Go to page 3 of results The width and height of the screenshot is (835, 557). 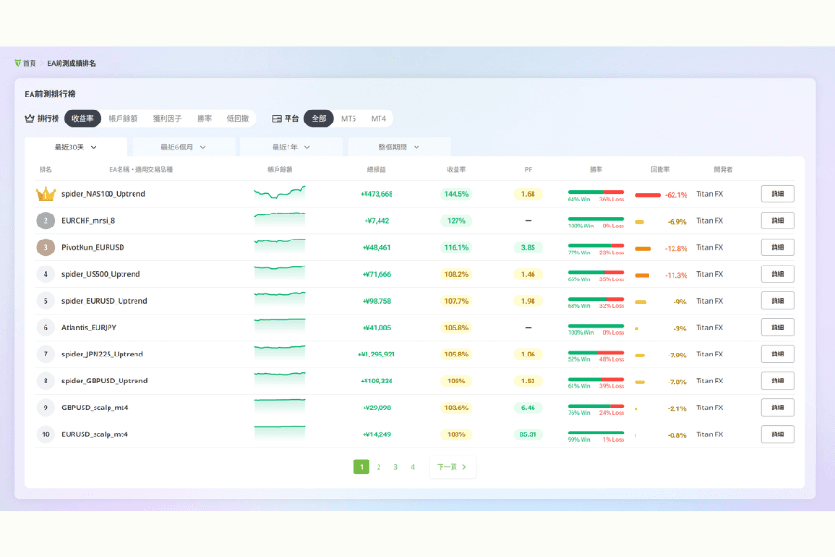pos(395,467)
